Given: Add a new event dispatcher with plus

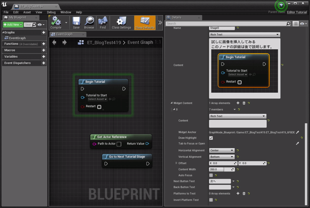Looking at the screenshot, I should [x=44, y=63].
